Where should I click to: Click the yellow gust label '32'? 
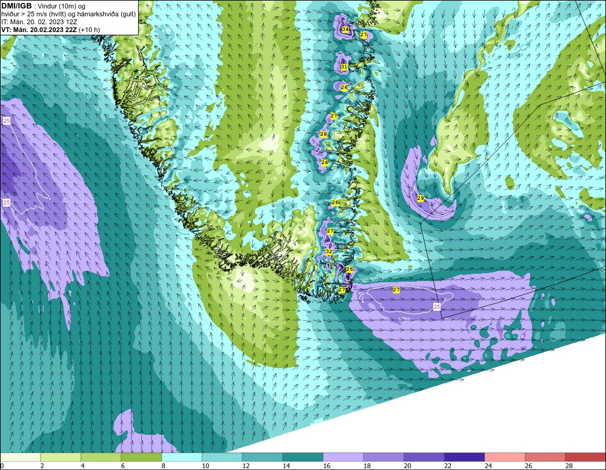coord(328,251)
